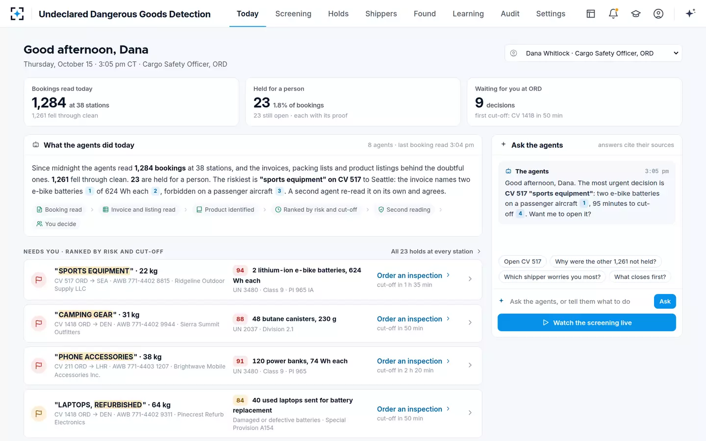This screenshot has height=441, width=706.
Task: Open the Found tab
Action: point(425,14)
